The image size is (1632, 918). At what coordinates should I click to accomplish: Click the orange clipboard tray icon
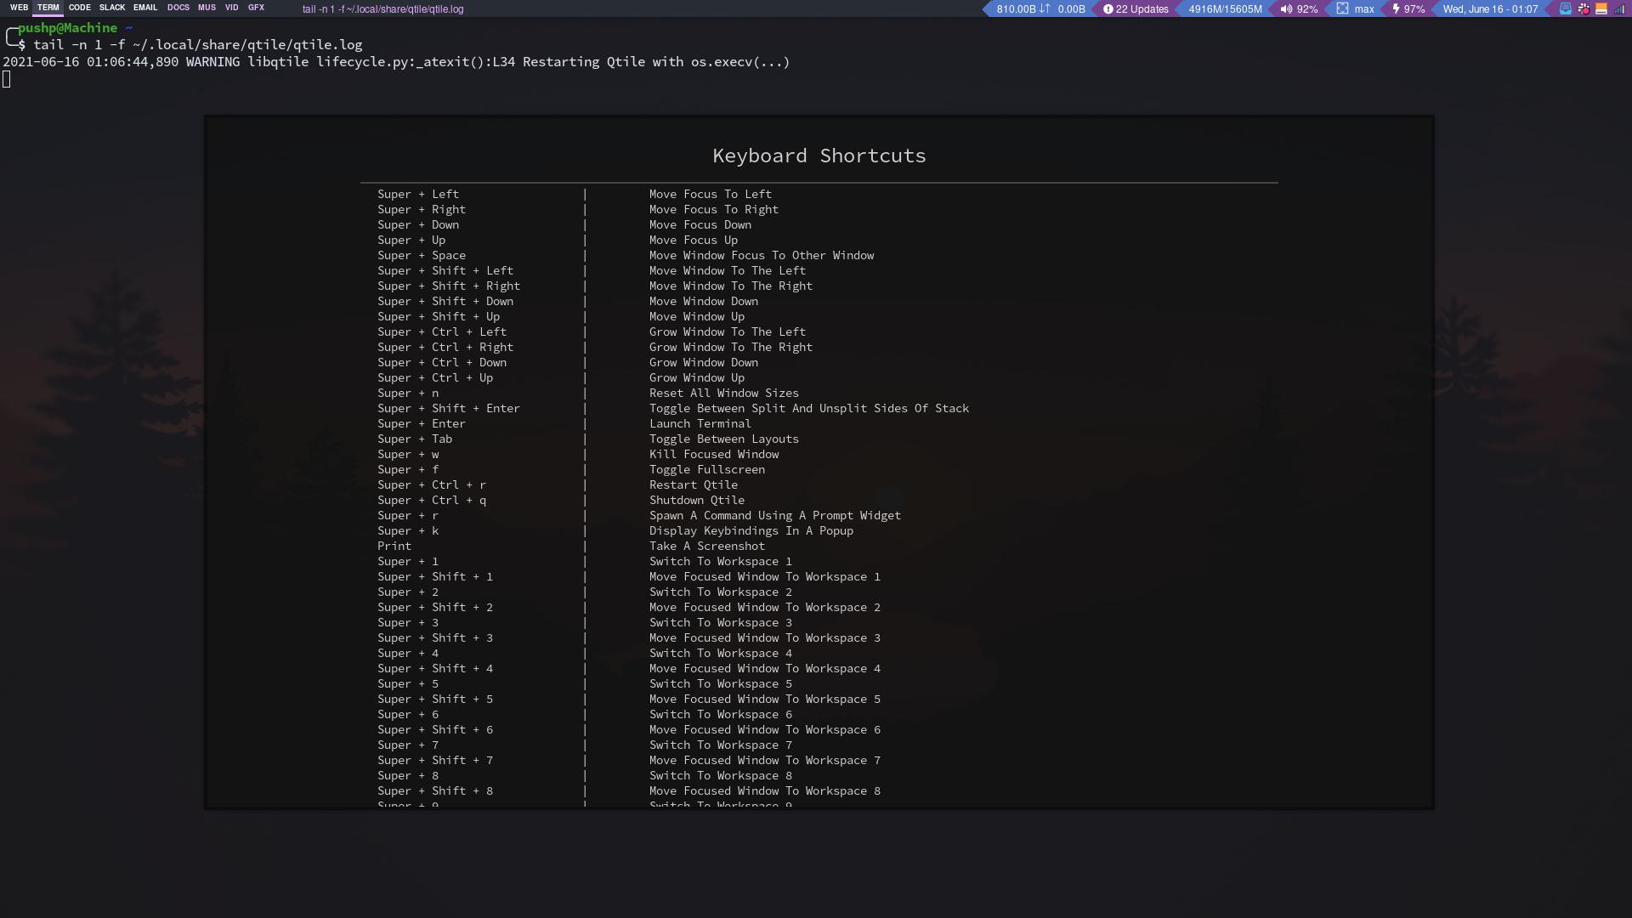click(1603, 8)
